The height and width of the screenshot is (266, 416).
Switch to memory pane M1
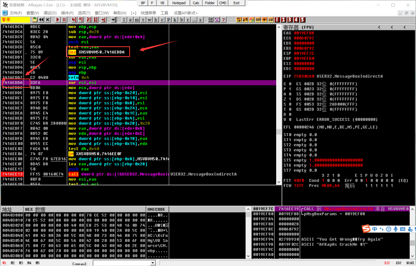(4, 263)
